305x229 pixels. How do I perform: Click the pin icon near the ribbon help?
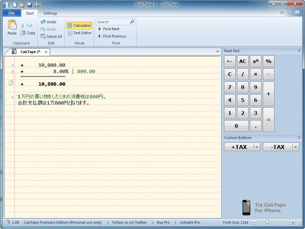(x=290, y=13)
